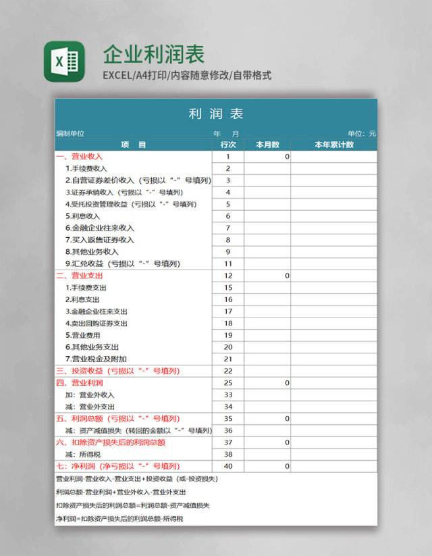Image resolution: width=432 pixels, height=556 pixels.
Task: Click the 编制单位 label
Action: pyautogui.click(x=70, y=134)
